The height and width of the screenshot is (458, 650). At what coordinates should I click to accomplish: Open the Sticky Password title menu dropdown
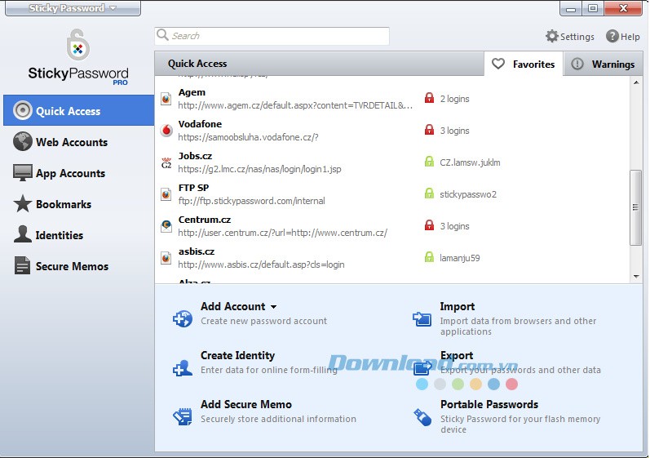click(x=73, y=8)
